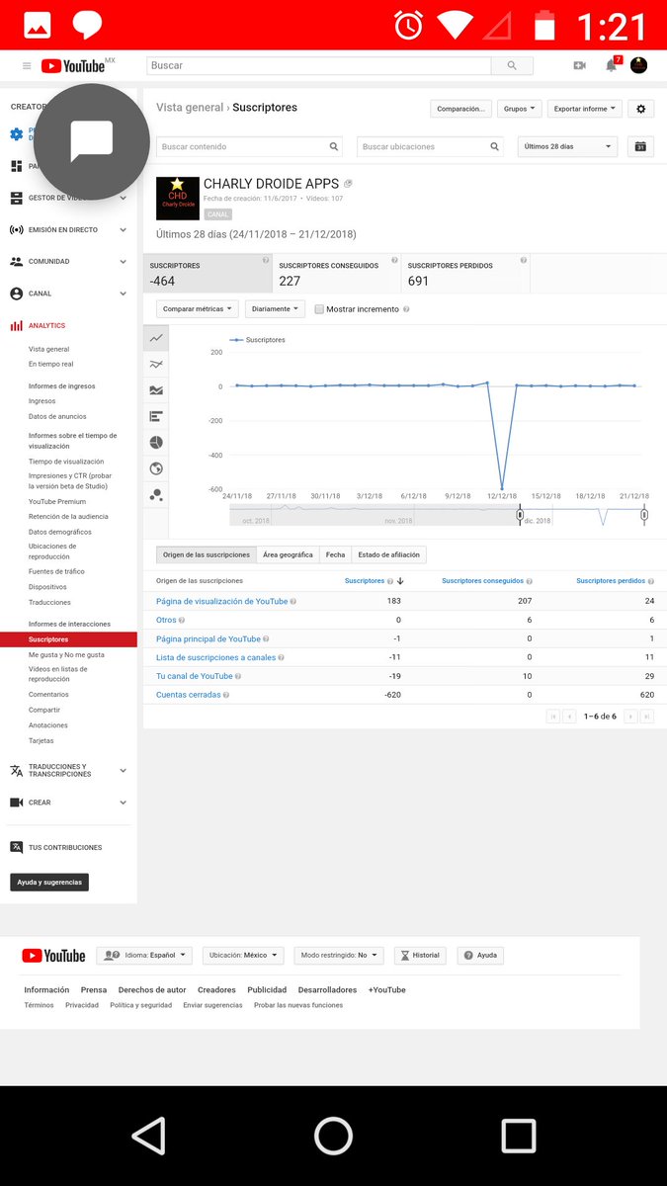Image resolution: width=667 pixels, height=1186 pixels.
Task: Open Página de visualización de YouTube link
Action: [x=222, y=601]
